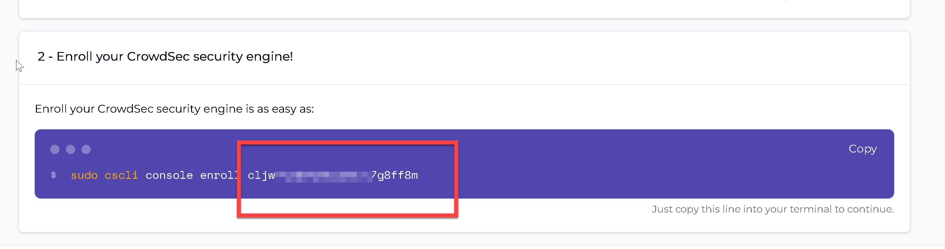Click the word sudo in the command

(84, 176)
